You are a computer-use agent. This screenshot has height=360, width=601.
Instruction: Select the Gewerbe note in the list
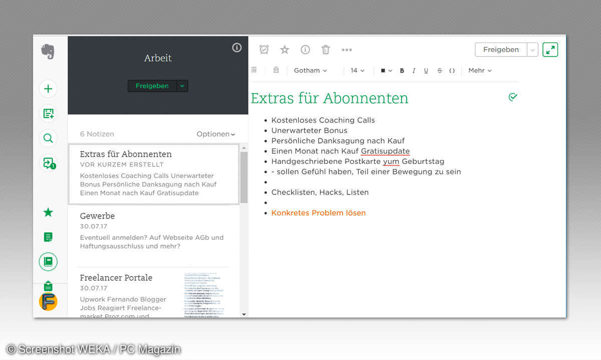[x=153, y=230]
